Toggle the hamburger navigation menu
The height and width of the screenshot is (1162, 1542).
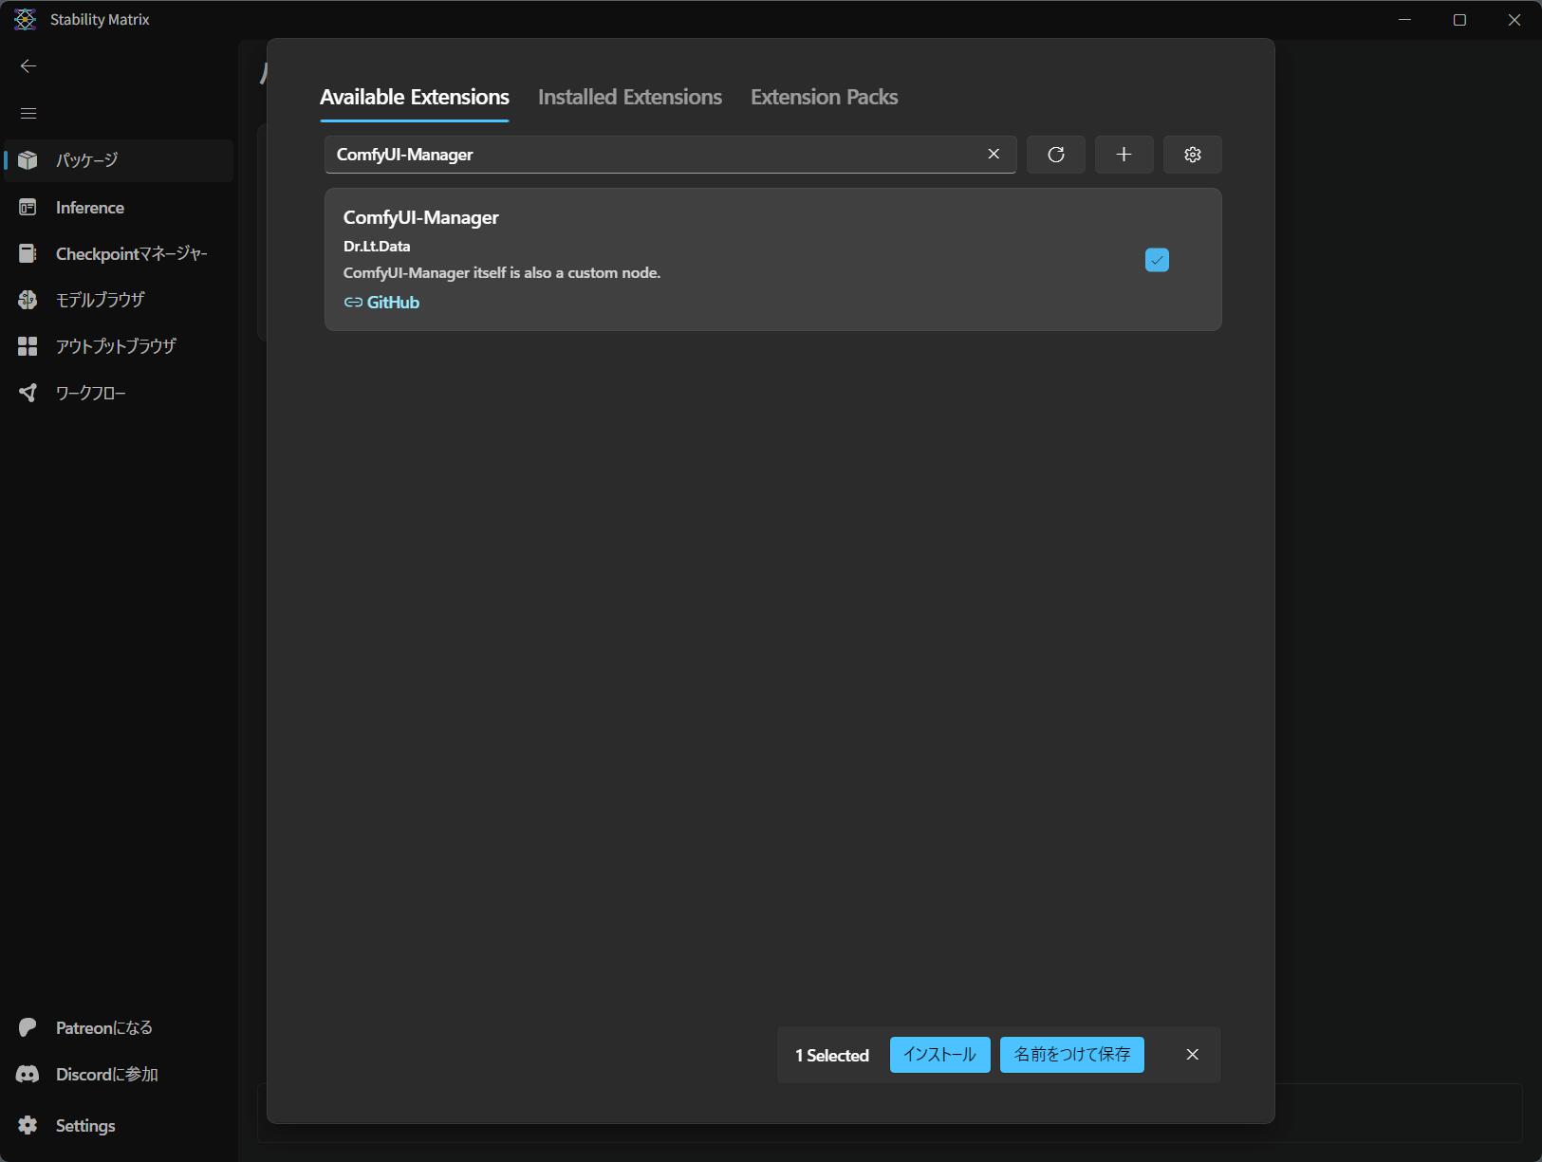tap(28, 113)
